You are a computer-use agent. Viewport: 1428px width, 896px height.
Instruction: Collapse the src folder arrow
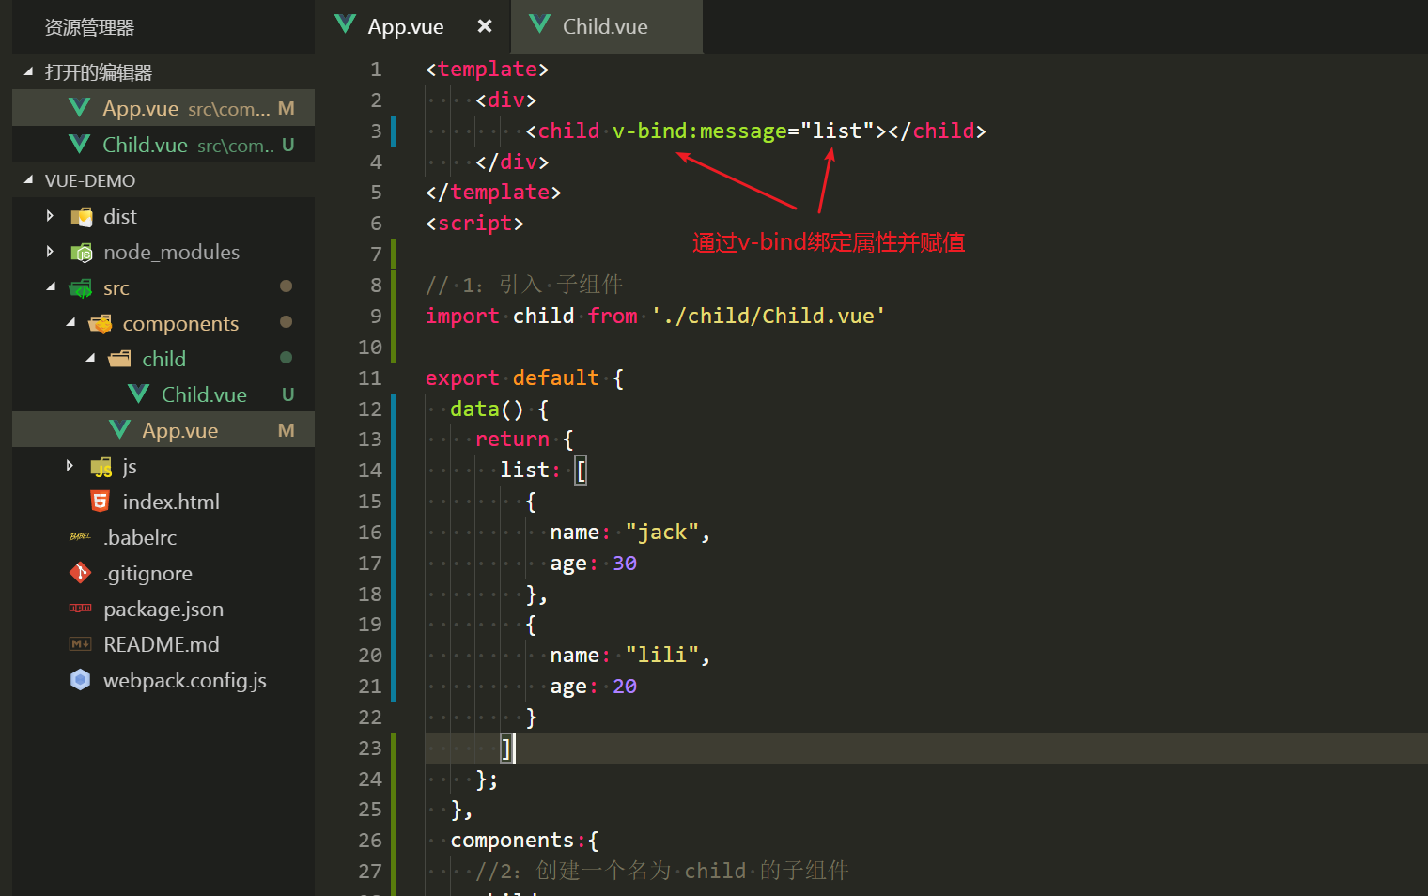pyautogui.click(x=51, y=287)
